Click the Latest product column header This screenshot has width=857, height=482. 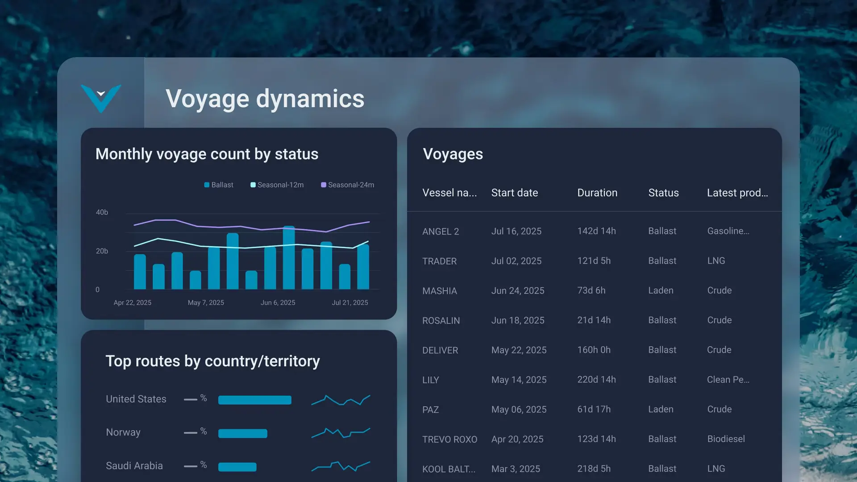tap(737, 193)
